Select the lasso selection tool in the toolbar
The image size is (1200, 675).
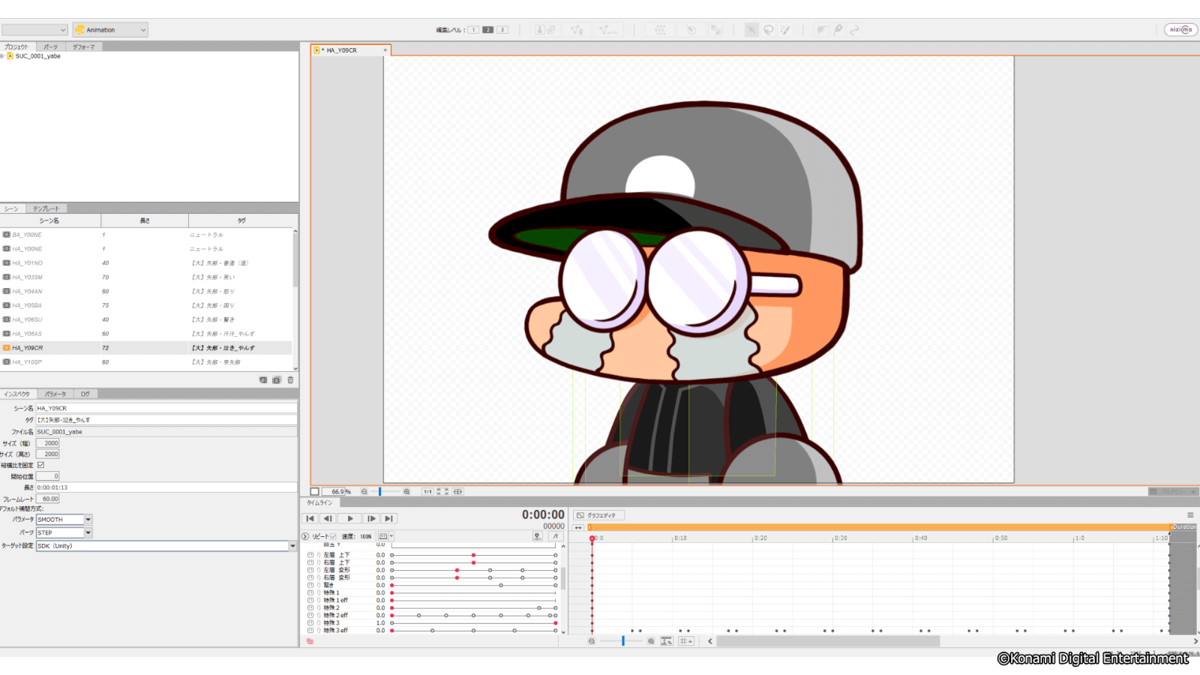(x=769, y=30)
